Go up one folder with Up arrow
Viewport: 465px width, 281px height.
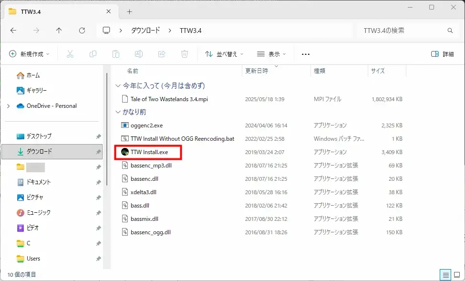(x=59, y=31)
